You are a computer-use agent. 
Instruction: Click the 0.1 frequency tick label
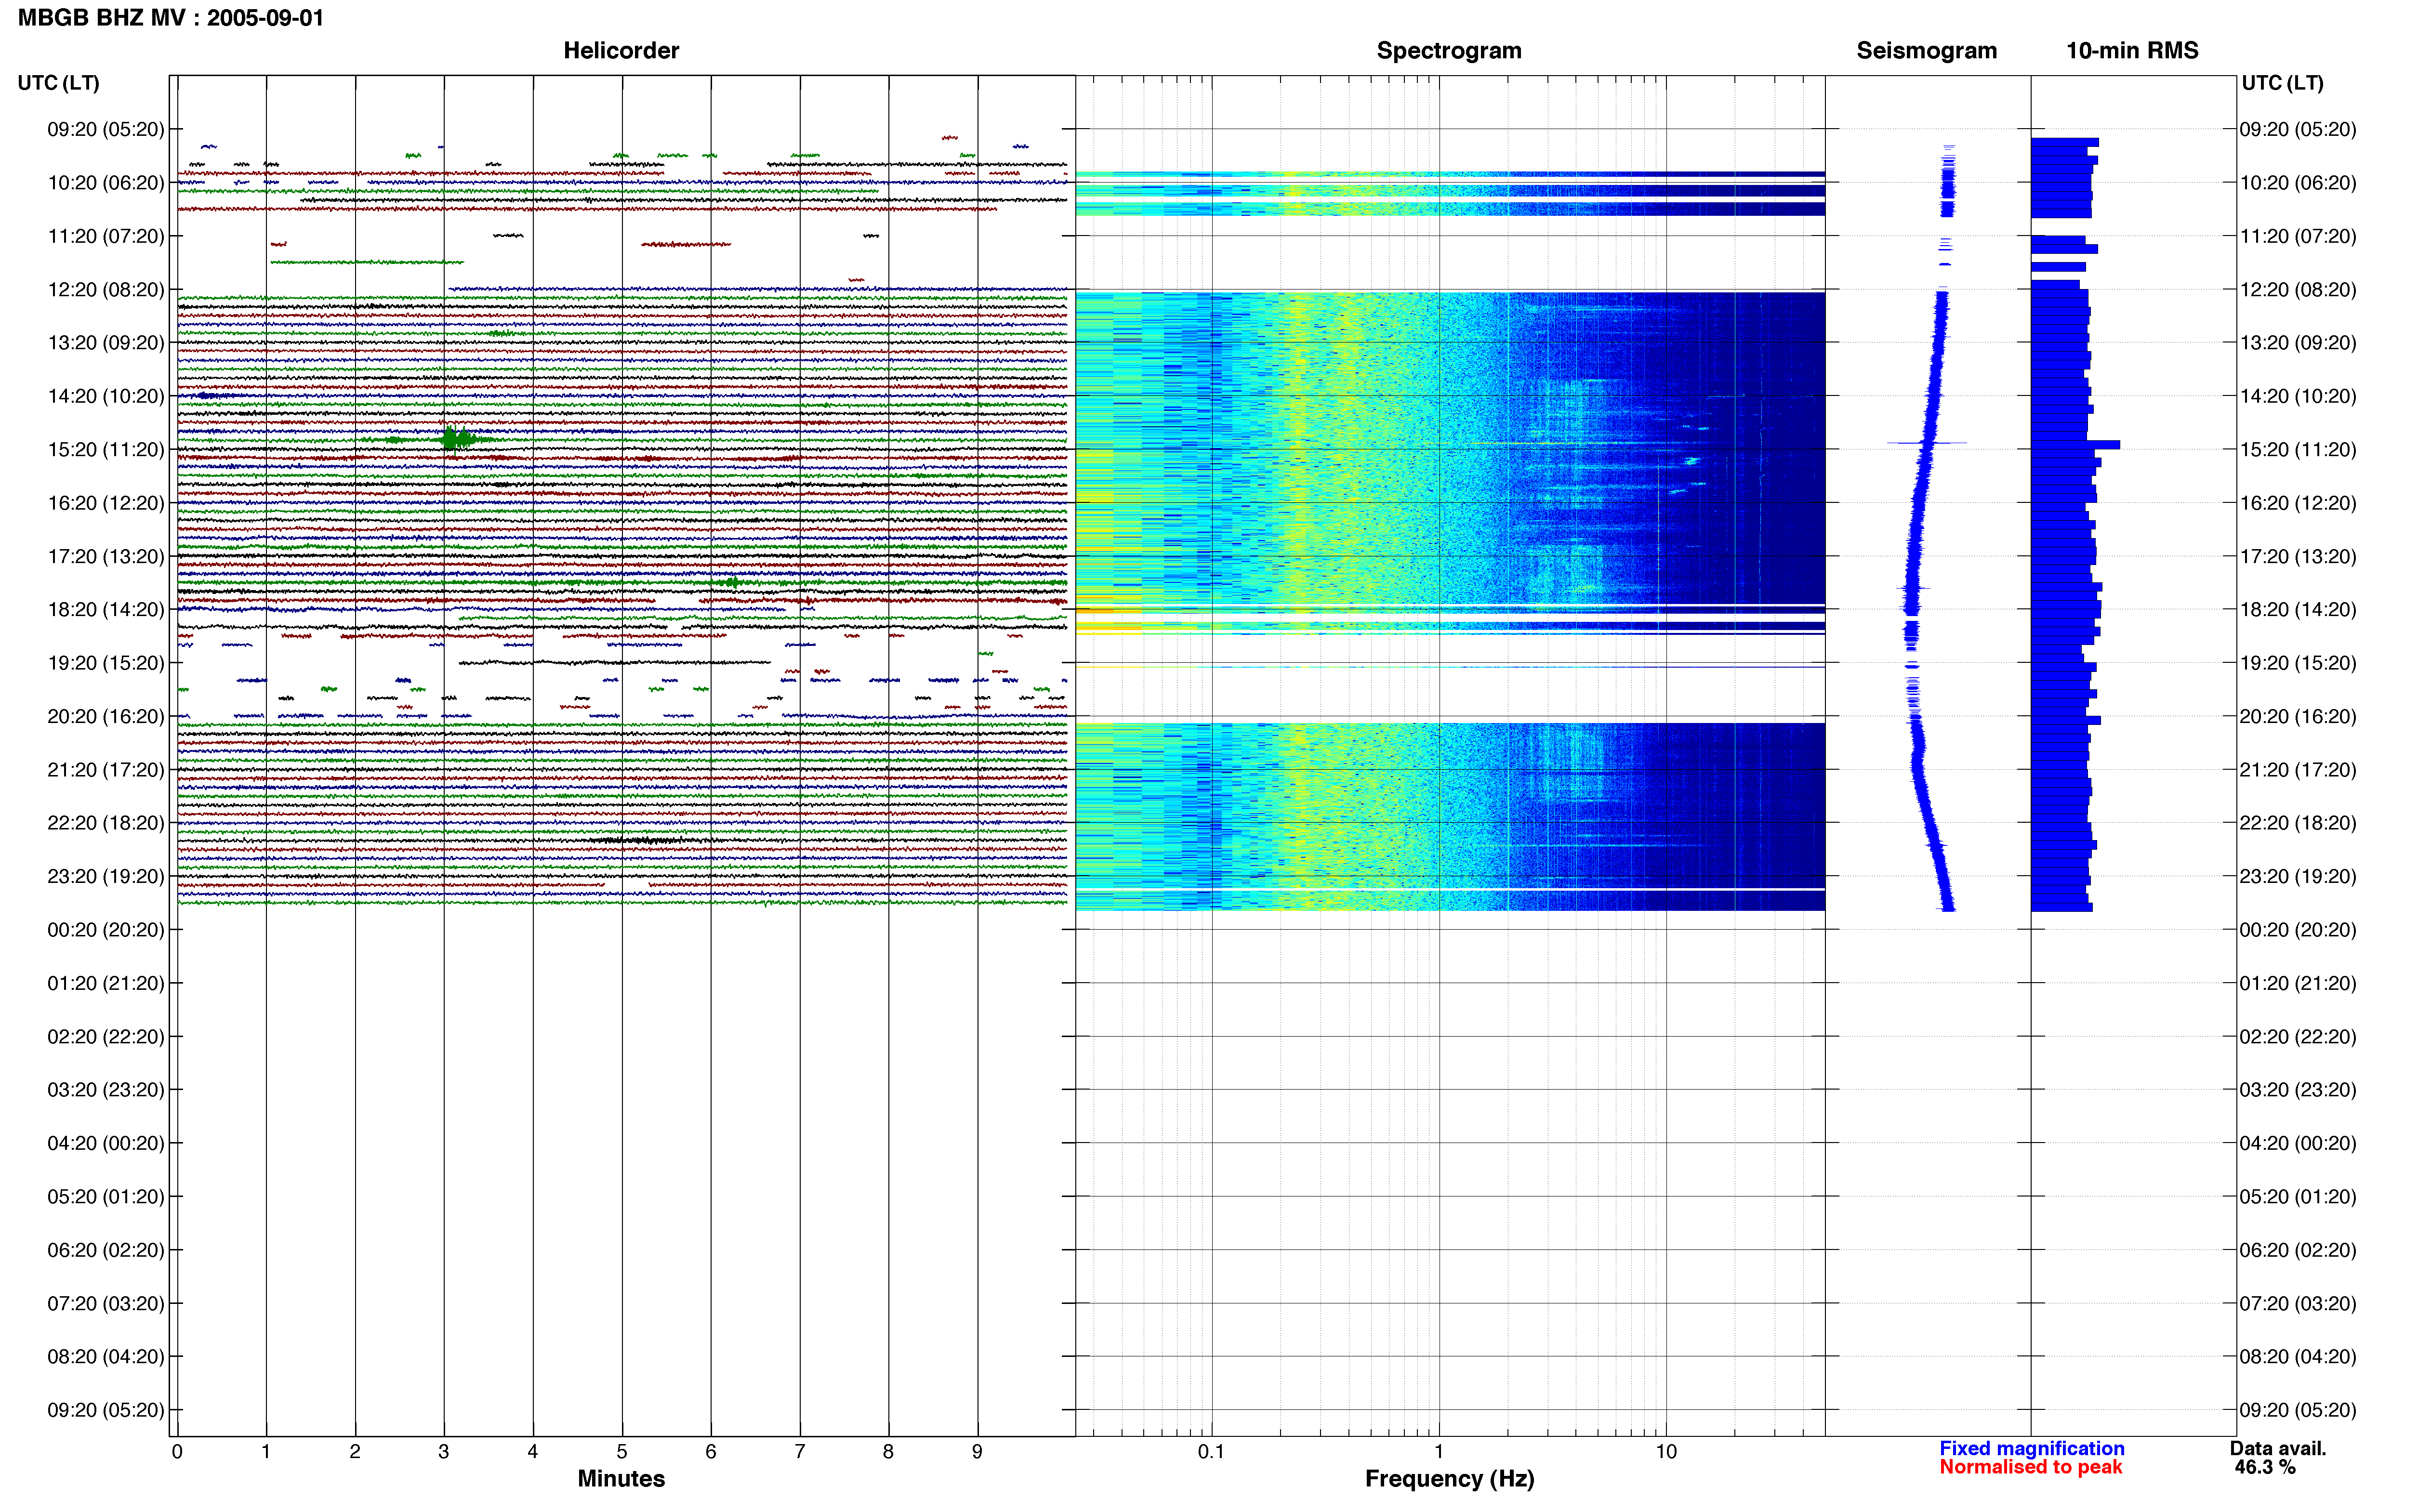1211,1451
